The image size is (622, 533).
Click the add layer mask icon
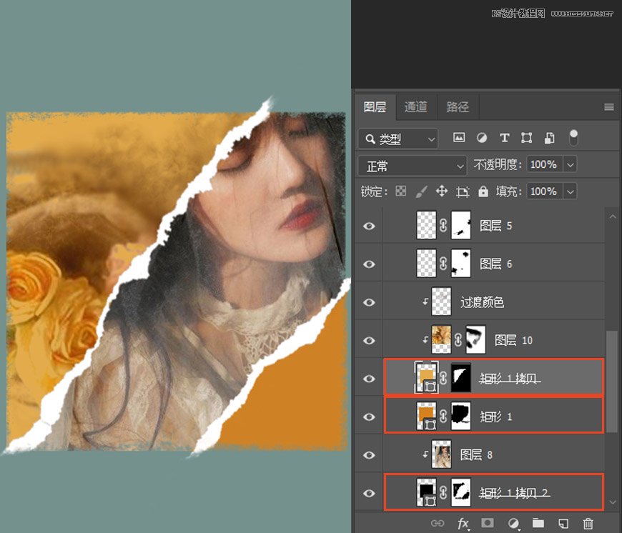coord(488,524)
